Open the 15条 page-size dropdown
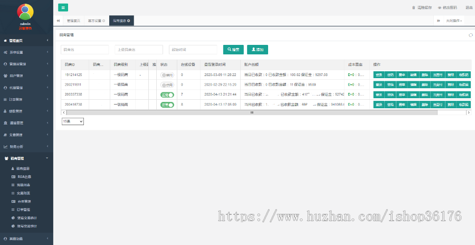The width and height of the screenshot is (475, 245). point(73,121)
